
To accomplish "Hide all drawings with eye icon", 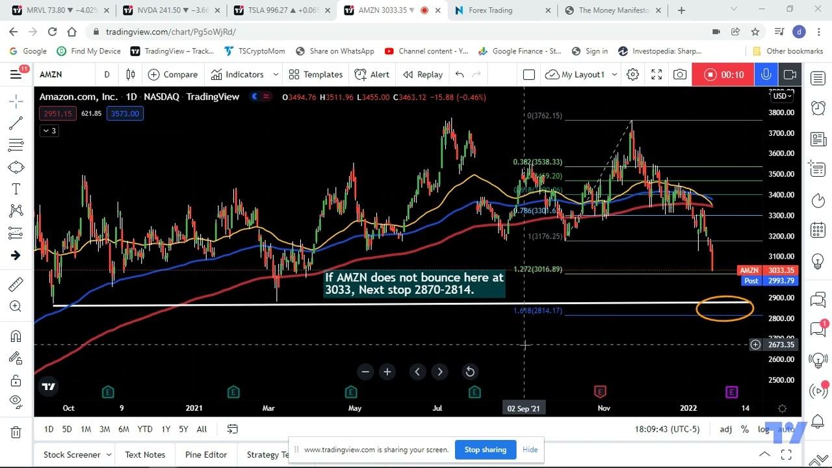I will coord(16,402).
